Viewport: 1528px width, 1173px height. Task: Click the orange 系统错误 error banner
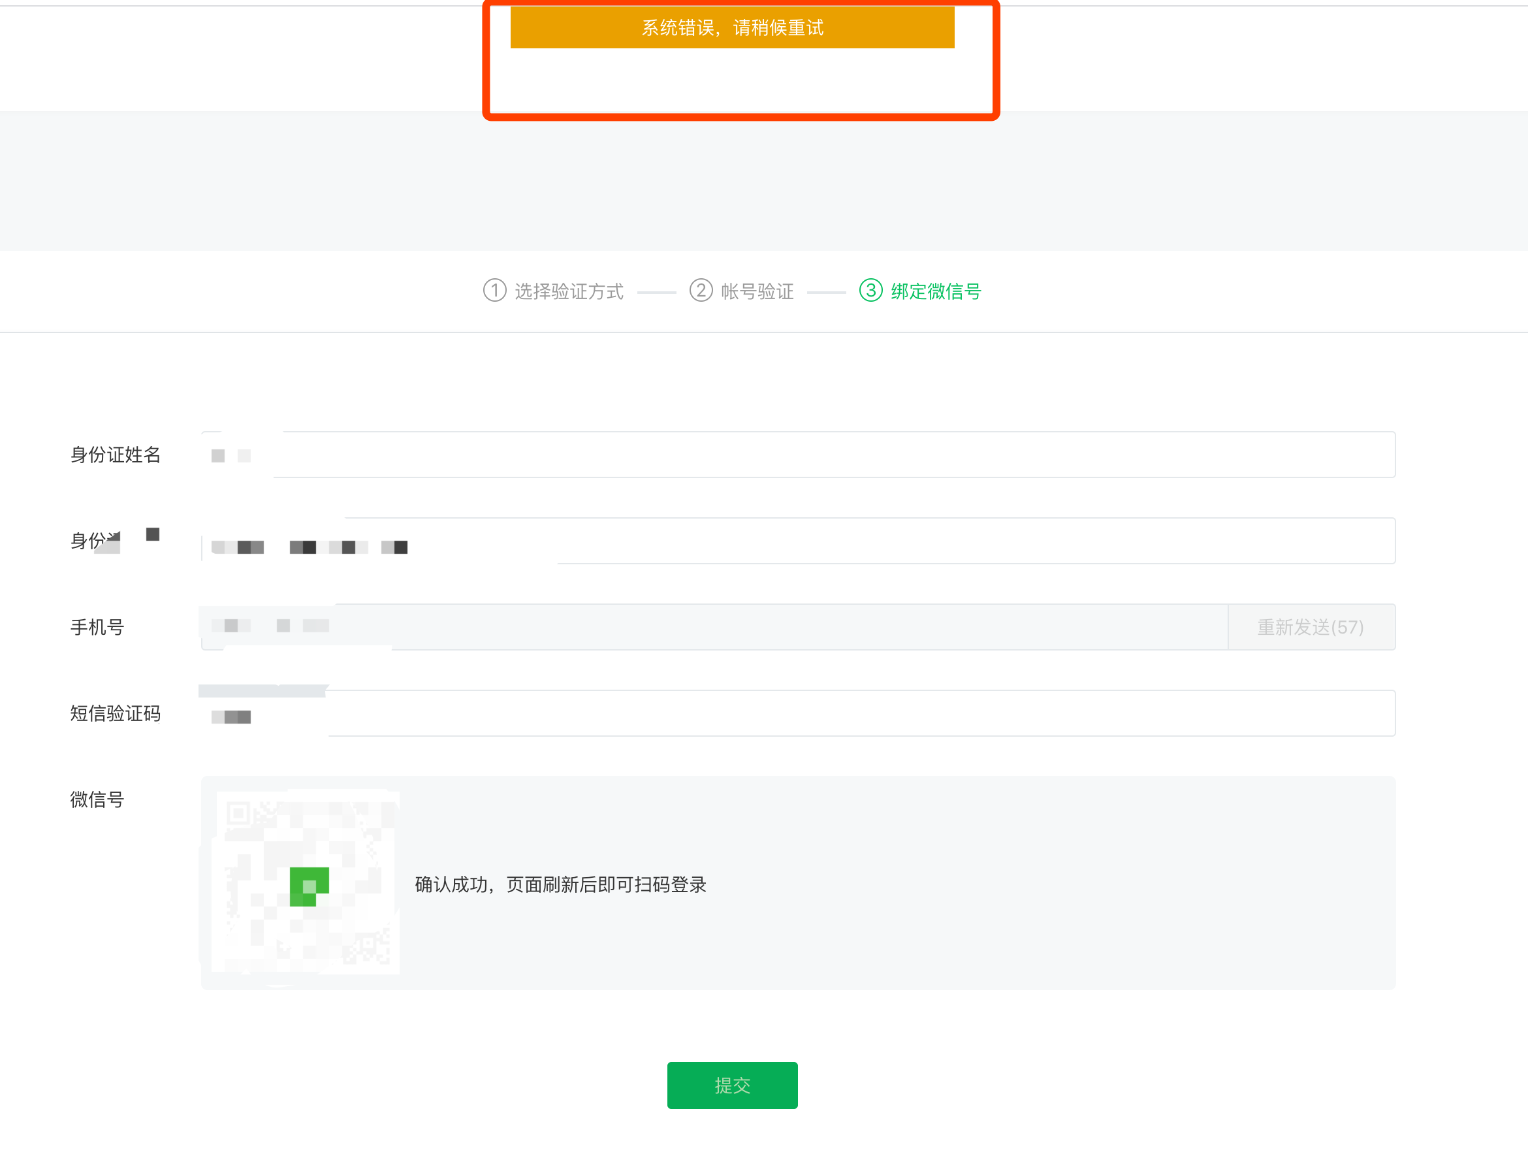point(732,28)
